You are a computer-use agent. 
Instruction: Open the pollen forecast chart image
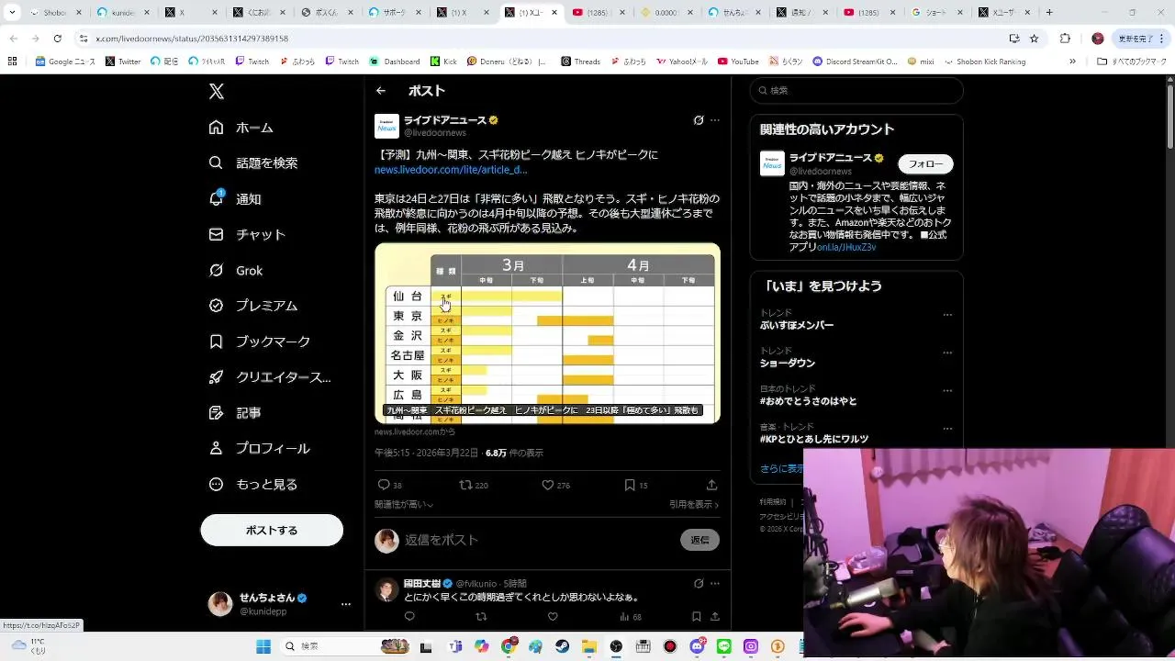click(x=547, y=333)
